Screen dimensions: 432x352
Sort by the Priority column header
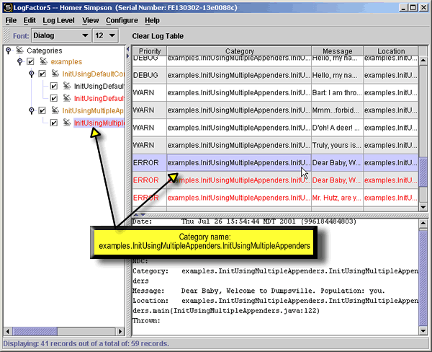(x=150, y=52)
